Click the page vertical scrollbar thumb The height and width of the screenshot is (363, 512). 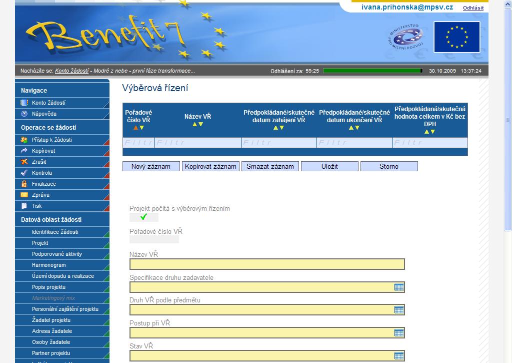(x=507, y=120)
